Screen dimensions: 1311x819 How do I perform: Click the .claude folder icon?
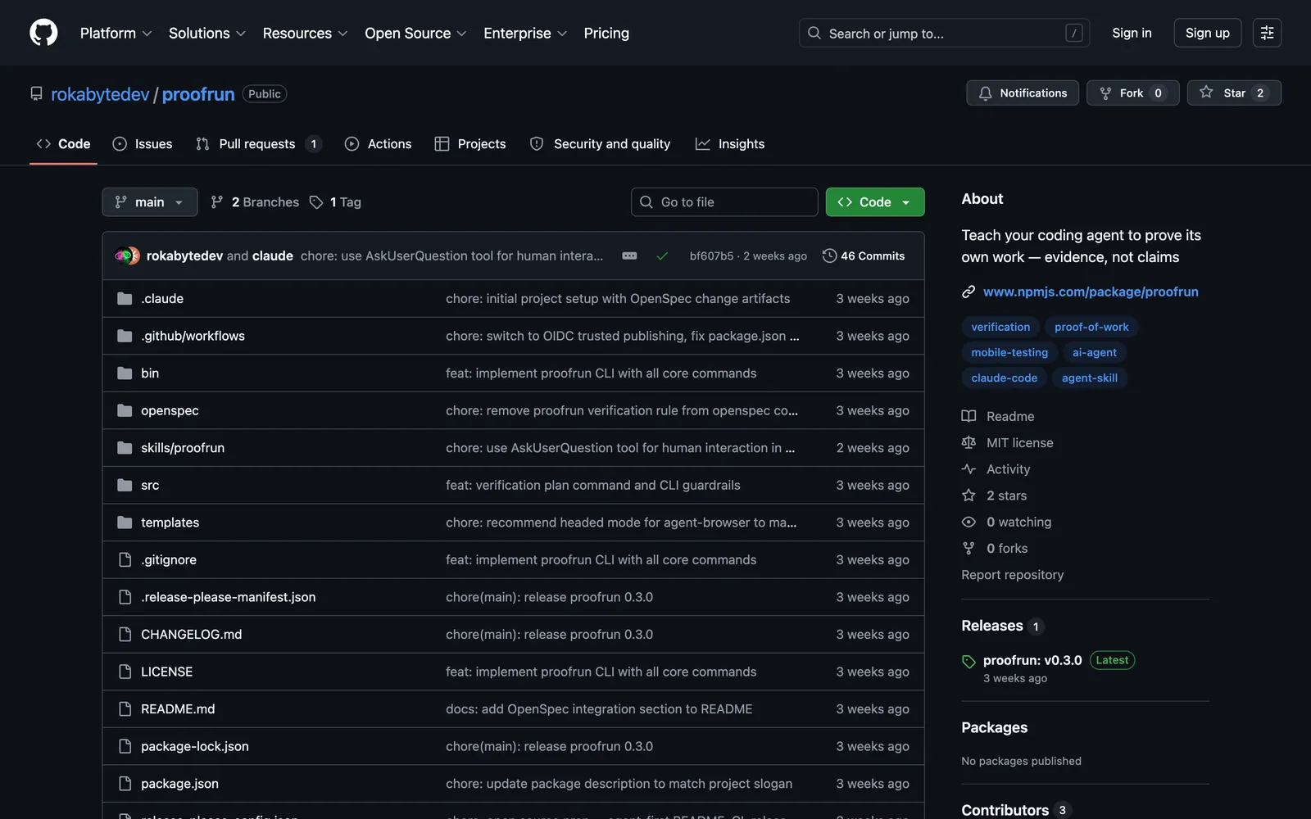tap(125, 299)
